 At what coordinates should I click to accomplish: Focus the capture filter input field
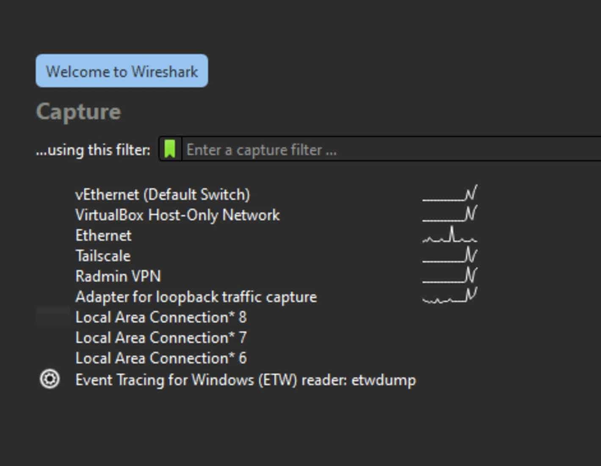391,150
